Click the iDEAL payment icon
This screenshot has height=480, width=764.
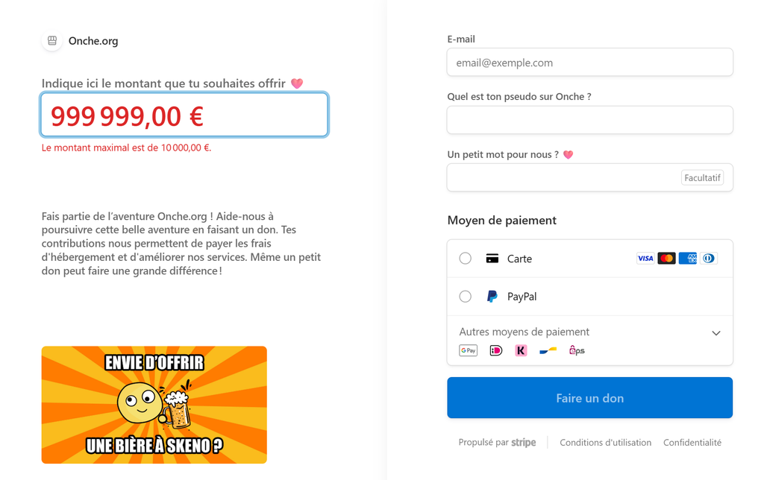click(495, 350)
